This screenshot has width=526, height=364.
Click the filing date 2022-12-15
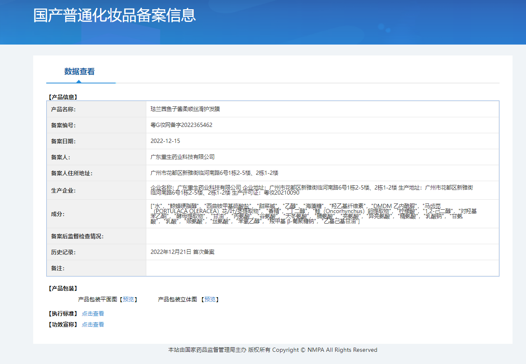165,141
